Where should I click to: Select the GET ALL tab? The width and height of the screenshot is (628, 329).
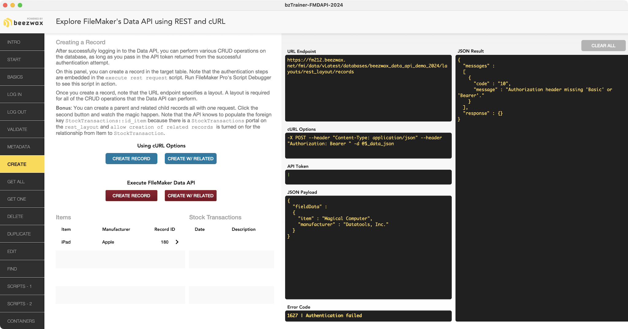(x=22, y=182)
